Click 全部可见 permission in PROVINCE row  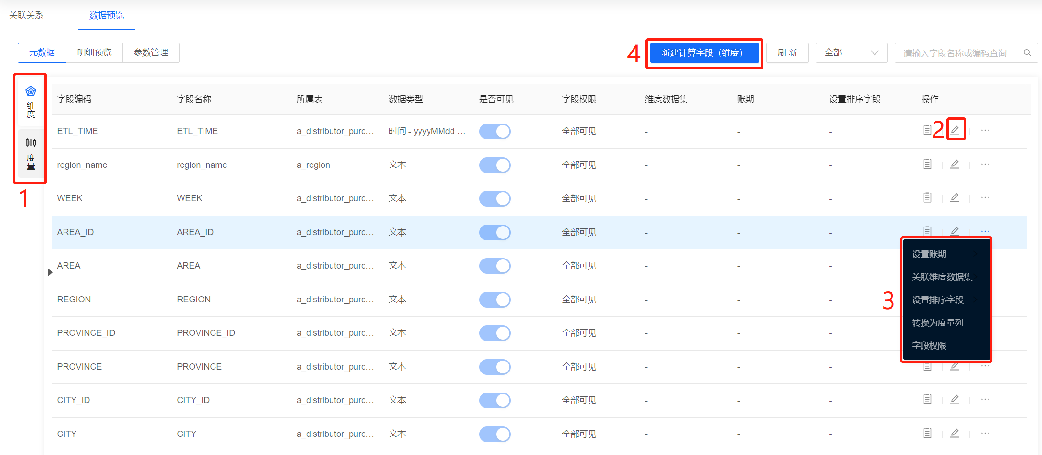[579, 367]
